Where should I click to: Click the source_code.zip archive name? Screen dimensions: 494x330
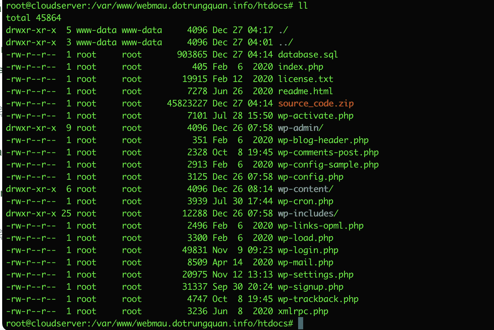click(316, 104)
